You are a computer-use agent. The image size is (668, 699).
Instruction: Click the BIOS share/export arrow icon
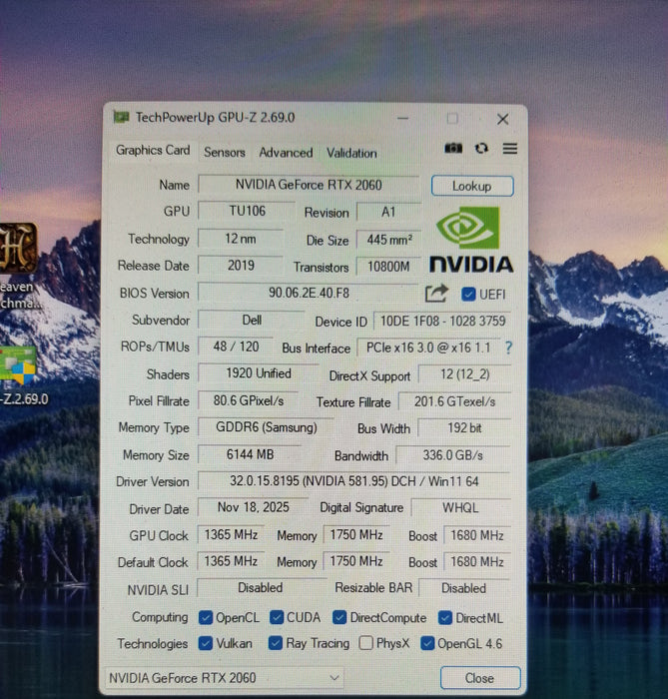point(435,294)
